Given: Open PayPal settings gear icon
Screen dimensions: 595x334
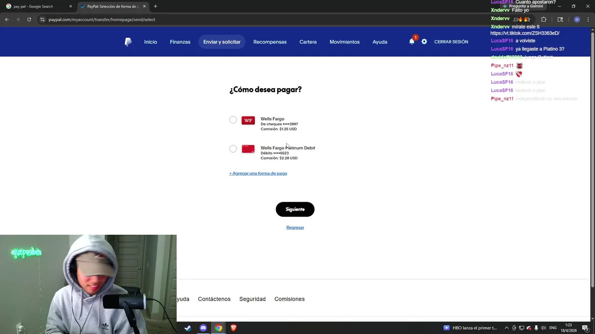Looking at the screenshot, I should [424, 41].
